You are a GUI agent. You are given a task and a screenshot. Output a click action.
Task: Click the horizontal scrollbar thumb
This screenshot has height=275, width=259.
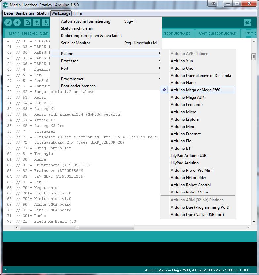point(77,228)
